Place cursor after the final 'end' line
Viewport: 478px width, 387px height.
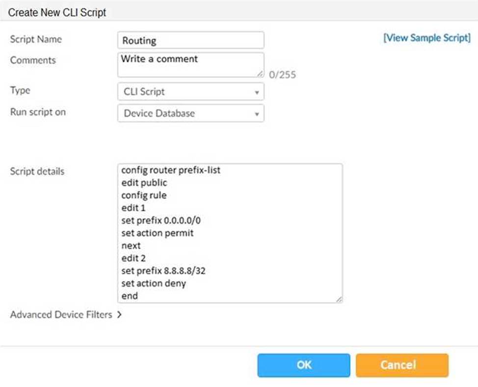pos(138,296)
